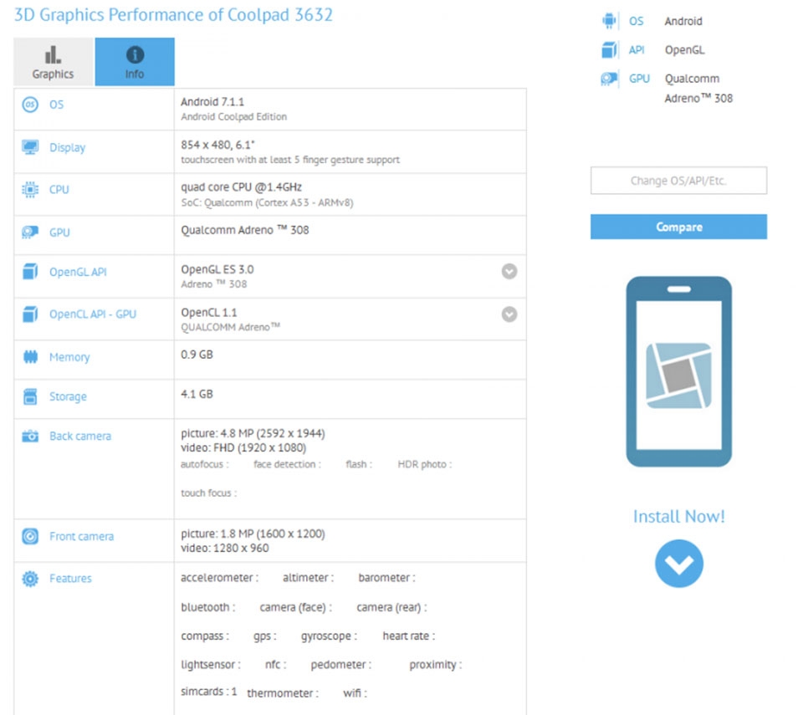Open the Change OS/API/Etc. selector
The height and width of the screenshot is (715, 803).
(x=678, y=180)
